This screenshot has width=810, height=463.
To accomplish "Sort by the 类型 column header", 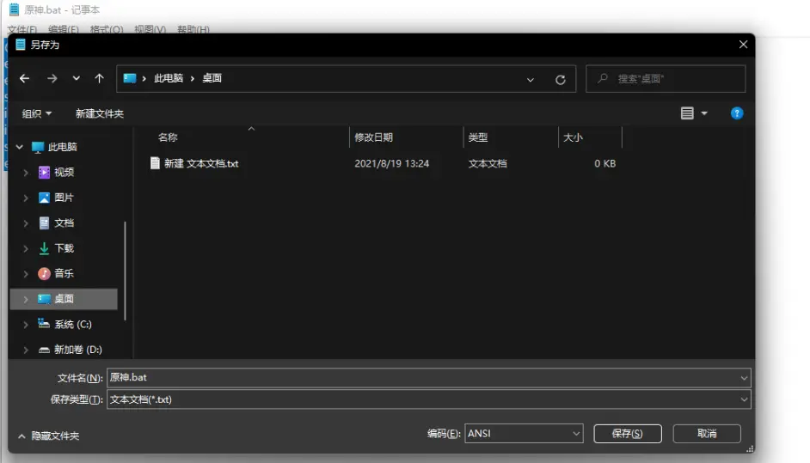I will 478,137.
